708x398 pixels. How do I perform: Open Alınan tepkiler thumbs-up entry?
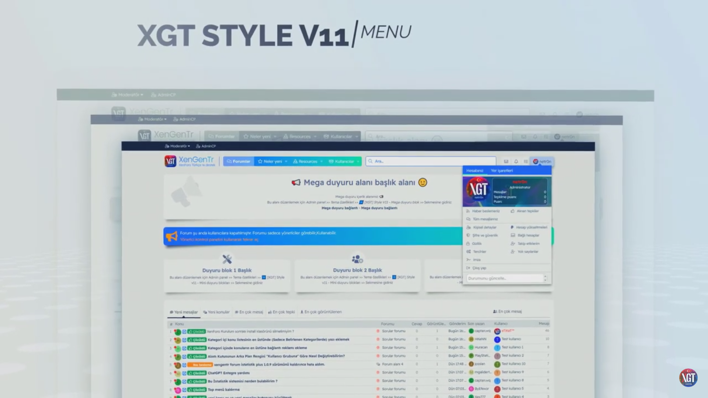coord(525,211)
